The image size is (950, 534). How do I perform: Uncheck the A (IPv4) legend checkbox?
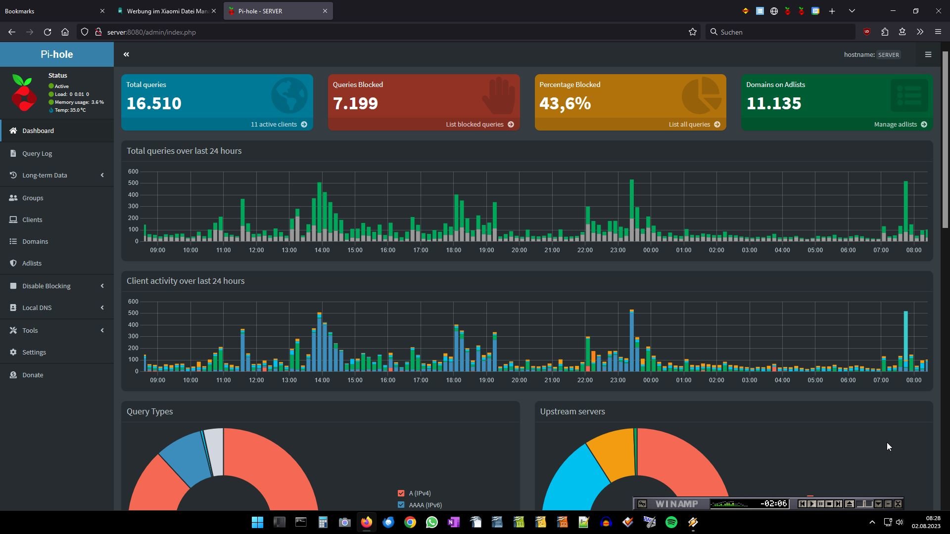pyautogui.click(x=401, y=493)
